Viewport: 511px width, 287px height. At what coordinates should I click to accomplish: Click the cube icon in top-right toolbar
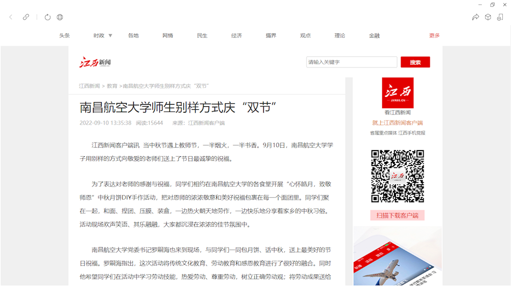pyautogui.click(x=488, y=17)
